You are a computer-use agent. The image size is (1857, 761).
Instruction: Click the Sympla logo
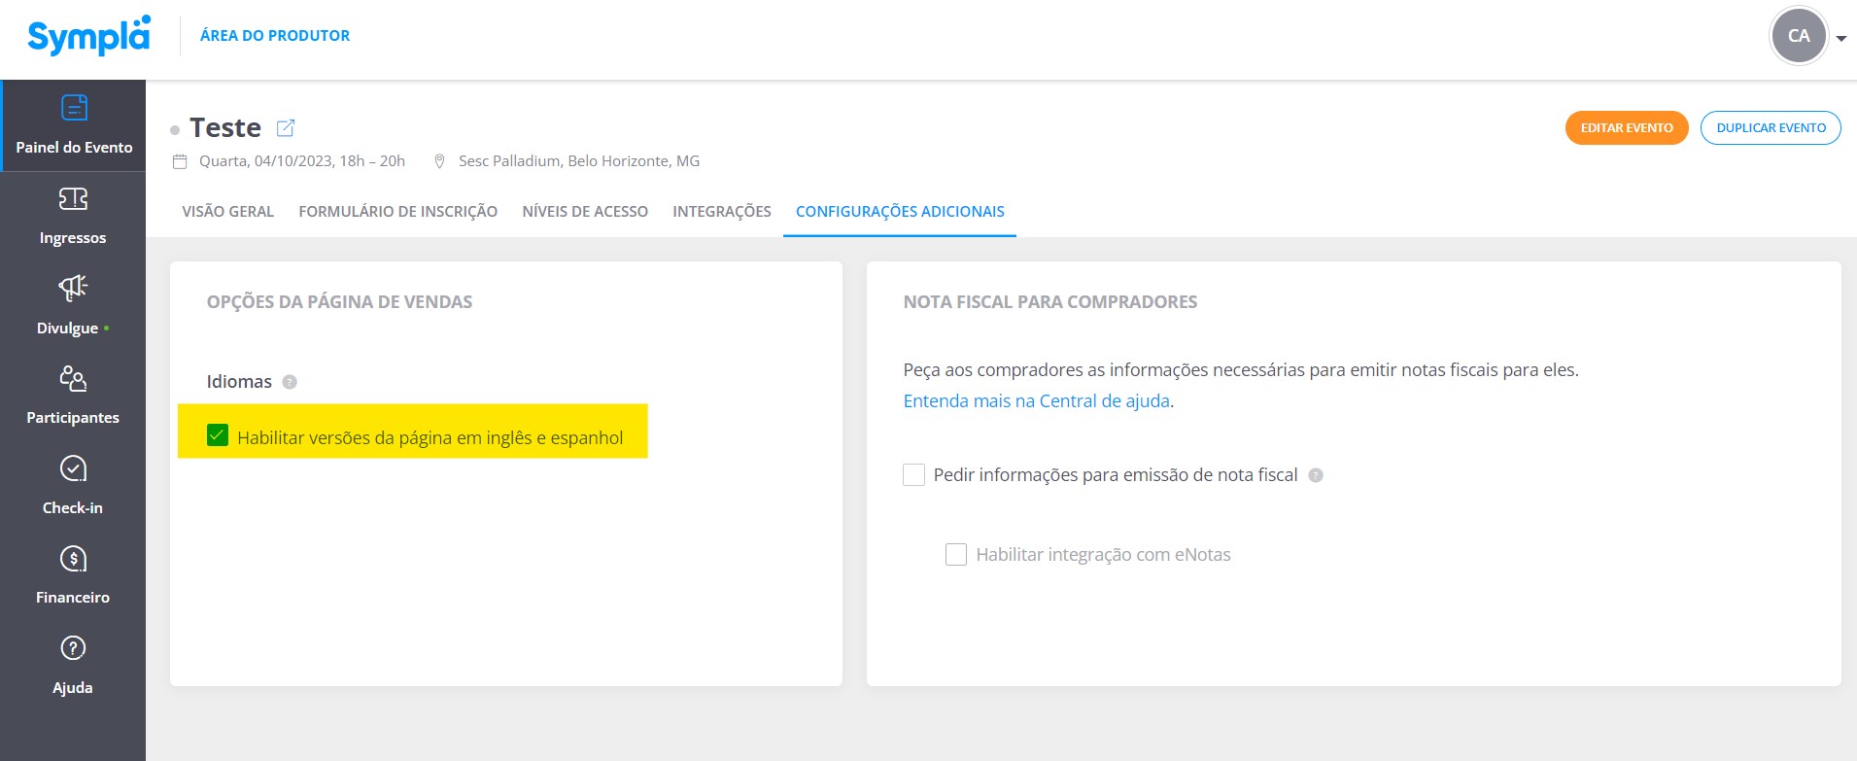tap(88, 36)
